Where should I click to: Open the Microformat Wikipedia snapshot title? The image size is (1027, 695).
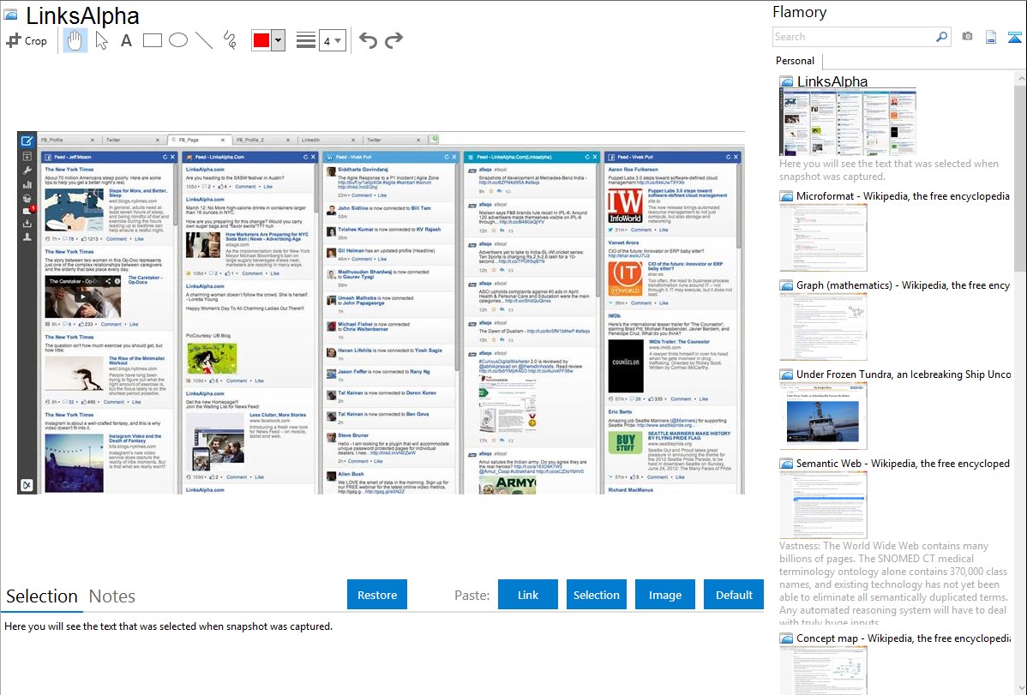coord(903,196)
